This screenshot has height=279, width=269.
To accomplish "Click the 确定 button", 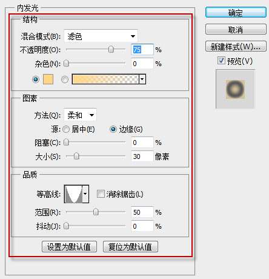I will [x=236, y=13].
